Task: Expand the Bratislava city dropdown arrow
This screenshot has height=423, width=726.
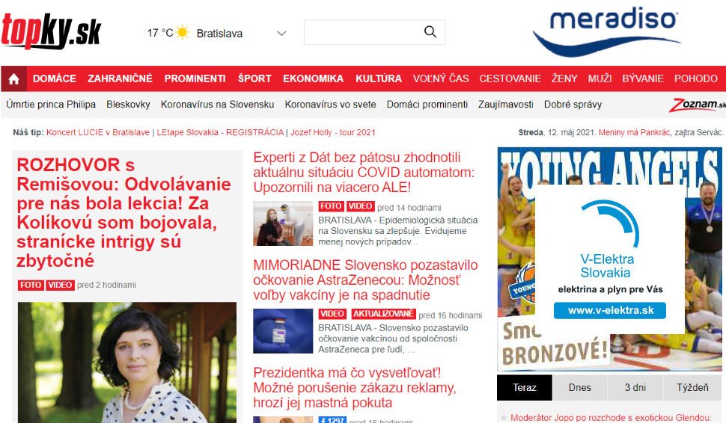Action: click(281, 34)
